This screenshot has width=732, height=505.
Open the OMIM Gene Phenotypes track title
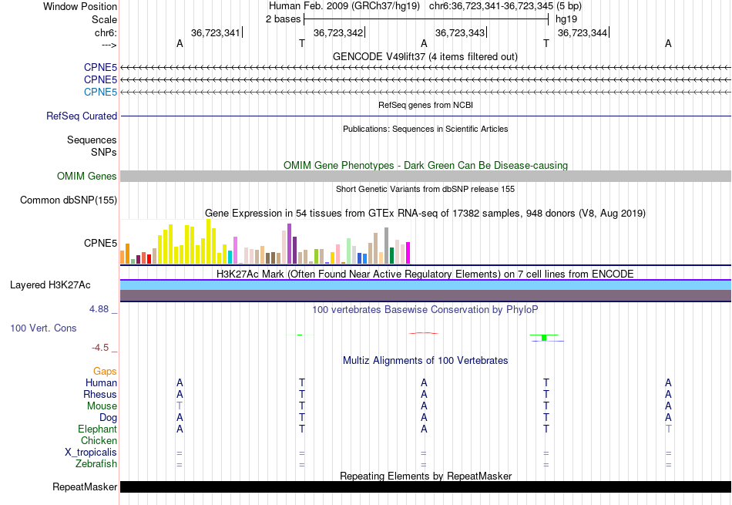pos(425,165)
